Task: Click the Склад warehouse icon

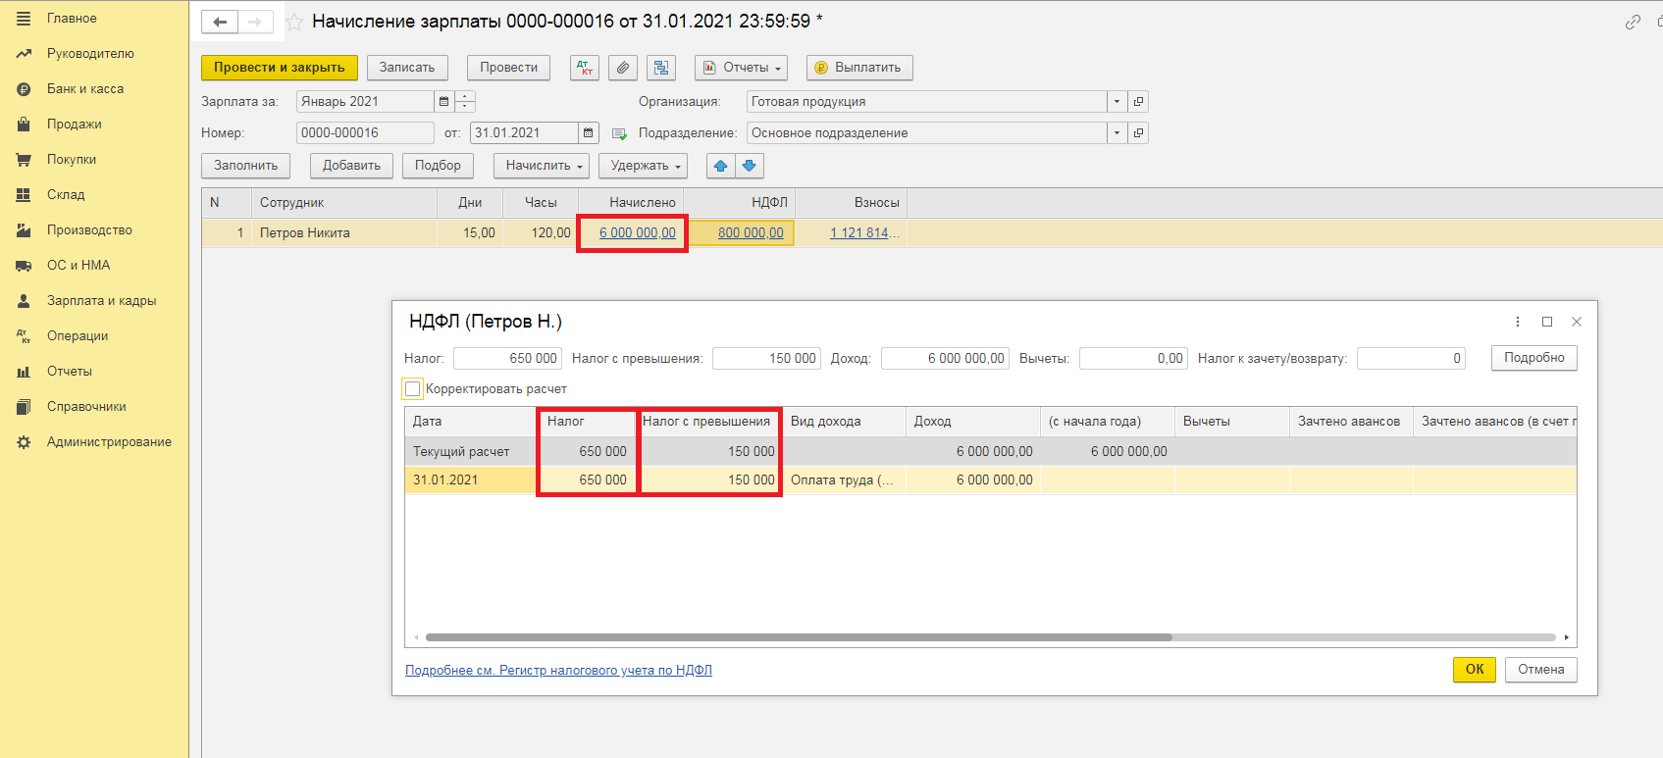Action: pyautogui.click(x=24, y=195)
